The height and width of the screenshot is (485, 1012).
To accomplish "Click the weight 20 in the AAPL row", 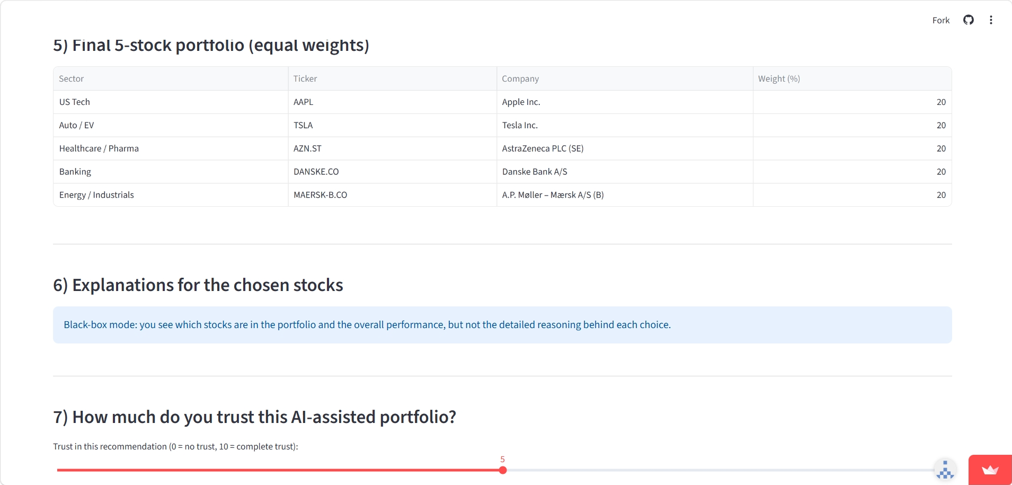I will coord(852,102).
